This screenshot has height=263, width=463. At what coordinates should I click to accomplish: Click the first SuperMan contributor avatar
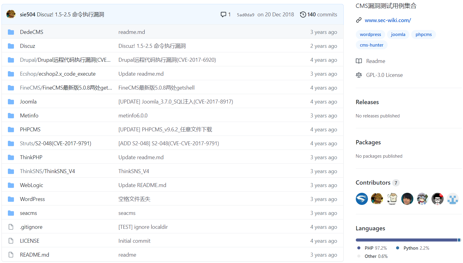coord(362,199)
